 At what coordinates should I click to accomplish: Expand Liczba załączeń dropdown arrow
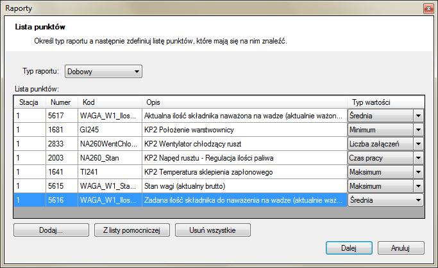pos(418,144)
